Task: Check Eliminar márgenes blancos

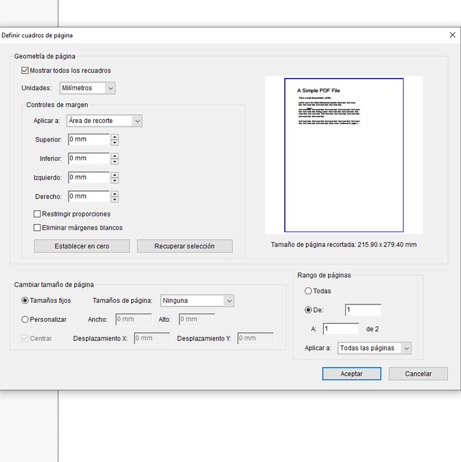Action: point(37,227)
